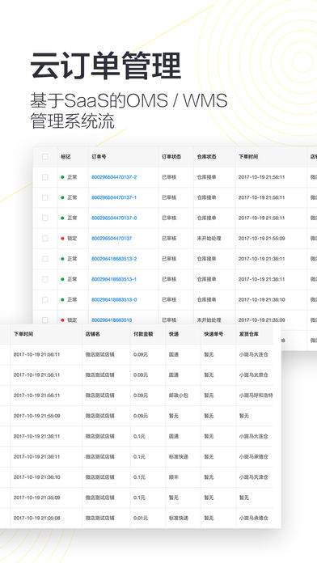Open order link 800296504470137-1

point(114,197)
